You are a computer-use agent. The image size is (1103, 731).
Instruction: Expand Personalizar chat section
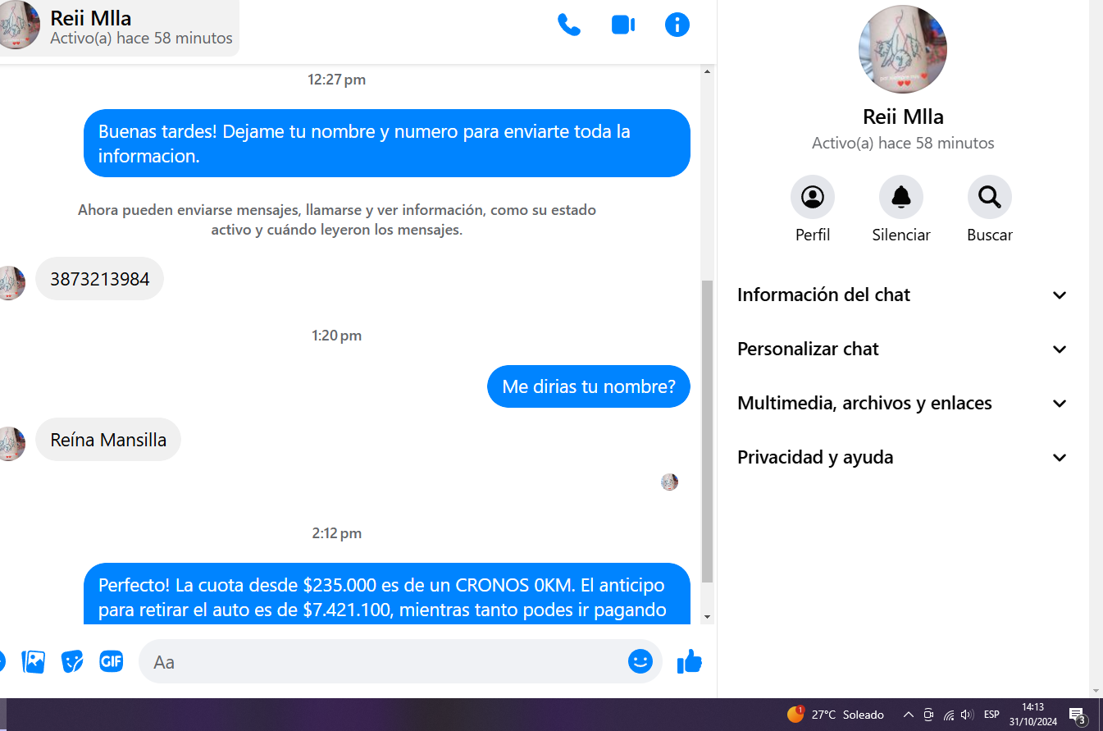902,350
